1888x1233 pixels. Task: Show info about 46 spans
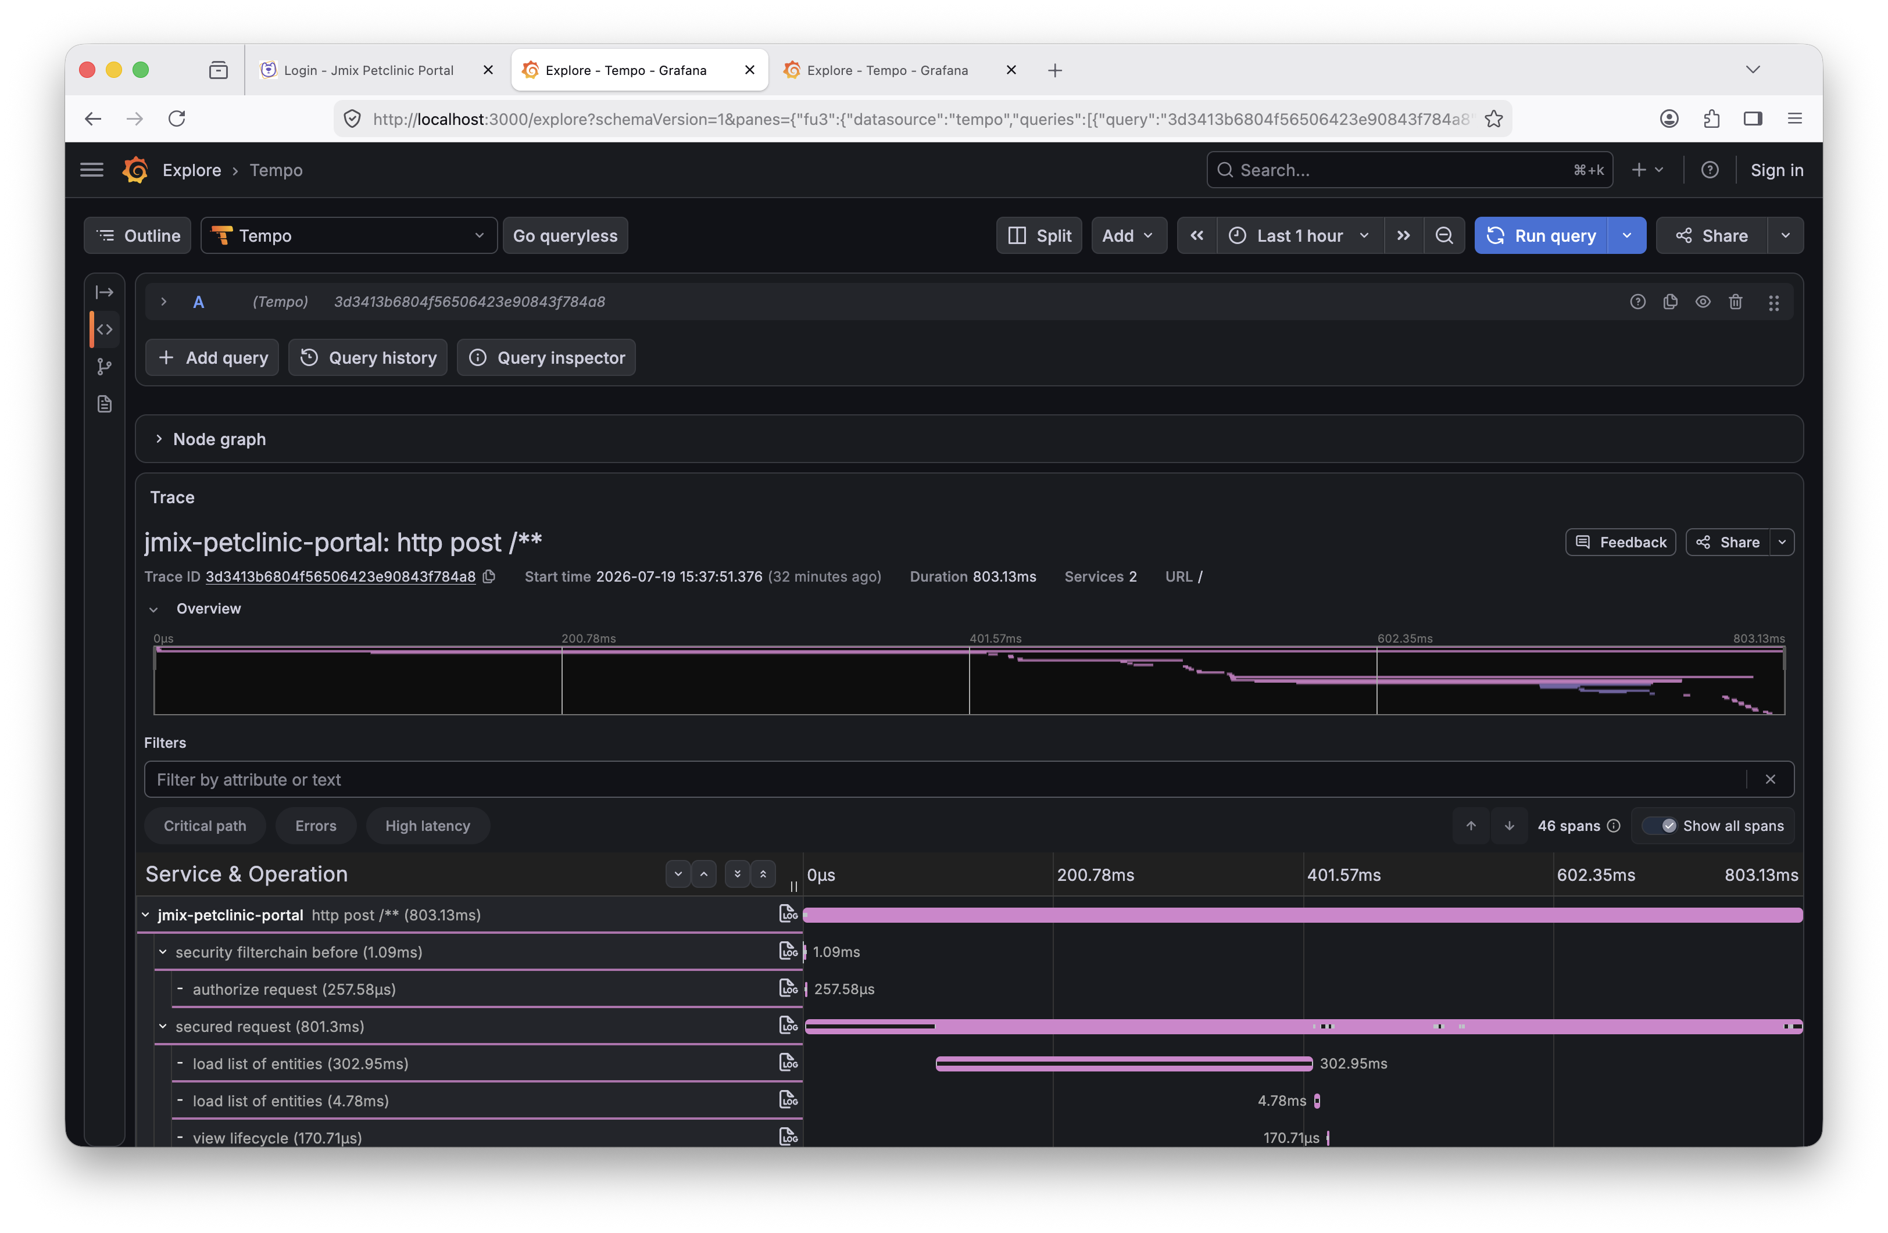point(1614,826)
